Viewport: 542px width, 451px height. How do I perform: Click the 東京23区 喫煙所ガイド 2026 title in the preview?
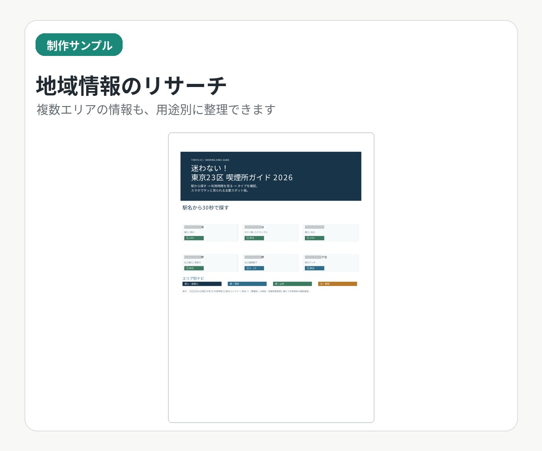[x=242, y=178]
